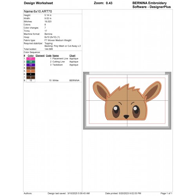Click 'Applique' chart in the Tackdown row
The height and width of the screenshot is (196, 196).
pyautogui.click(x=74, y=65)
